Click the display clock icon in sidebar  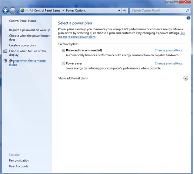pyautogui.click(x=5, y=51)
